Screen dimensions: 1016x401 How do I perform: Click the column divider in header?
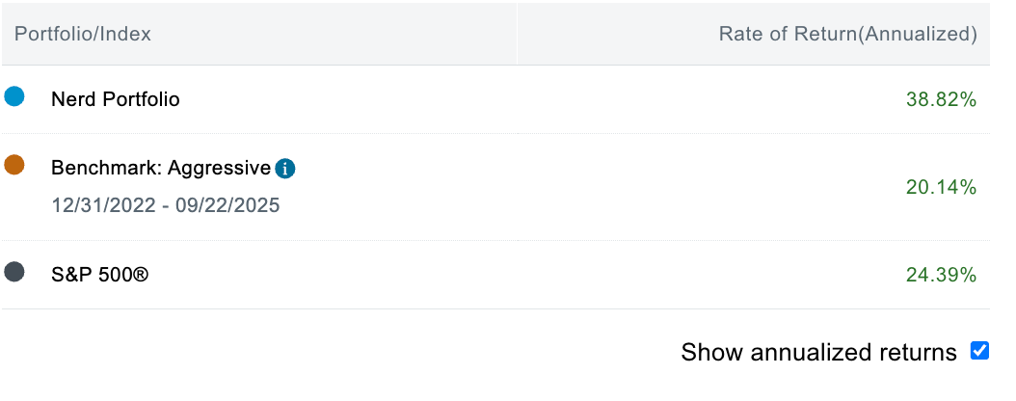pyautogui.click(x=517, y=34)
